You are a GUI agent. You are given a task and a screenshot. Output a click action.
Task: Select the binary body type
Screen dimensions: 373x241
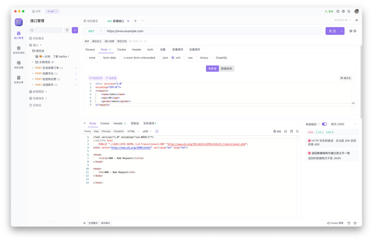pos(202,58)
